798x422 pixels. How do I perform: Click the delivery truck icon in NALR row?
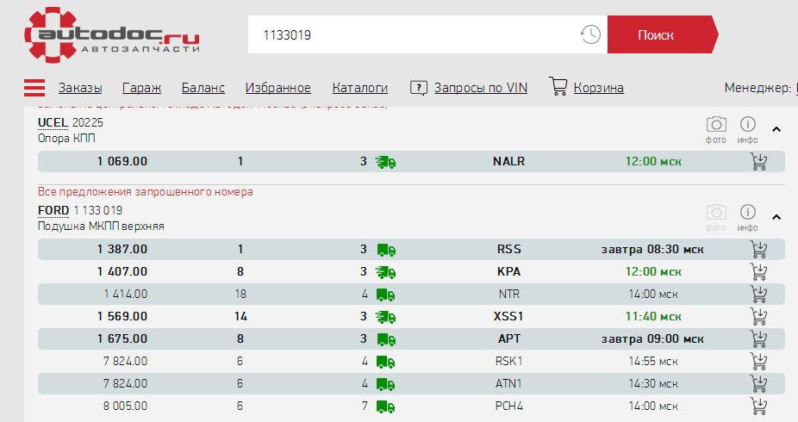click(386, 162)
